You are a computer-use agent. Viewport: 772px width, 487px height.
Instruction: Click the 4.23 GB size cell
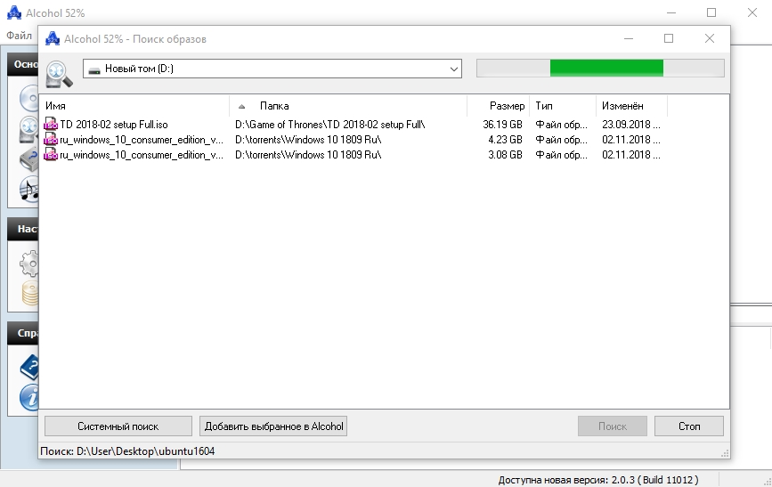[505, 140]
